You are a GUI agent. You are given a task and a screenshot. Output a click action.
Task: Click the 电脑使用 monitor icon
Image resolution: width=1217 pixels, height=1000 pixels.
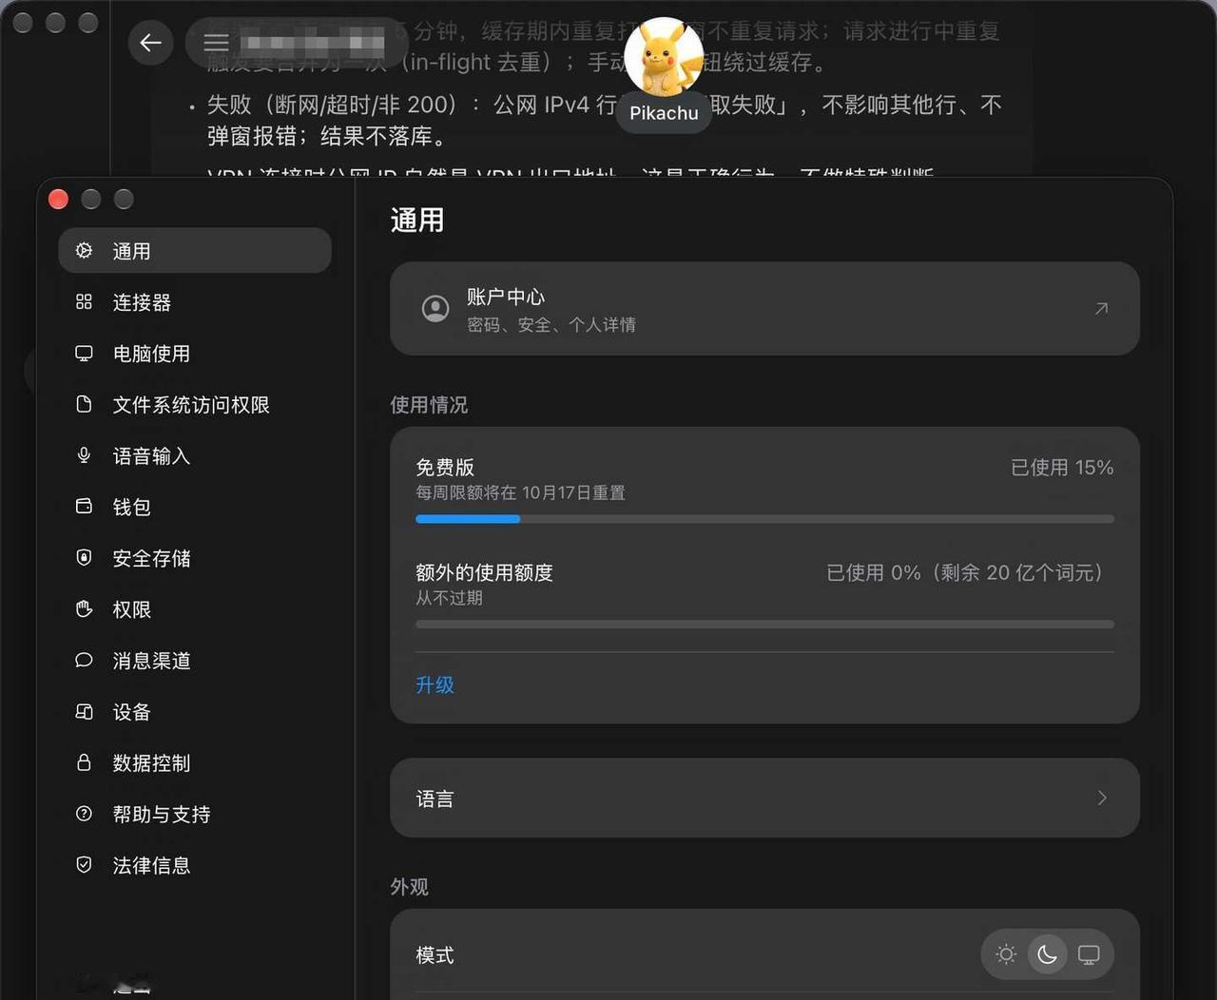[x=84, y=353]
